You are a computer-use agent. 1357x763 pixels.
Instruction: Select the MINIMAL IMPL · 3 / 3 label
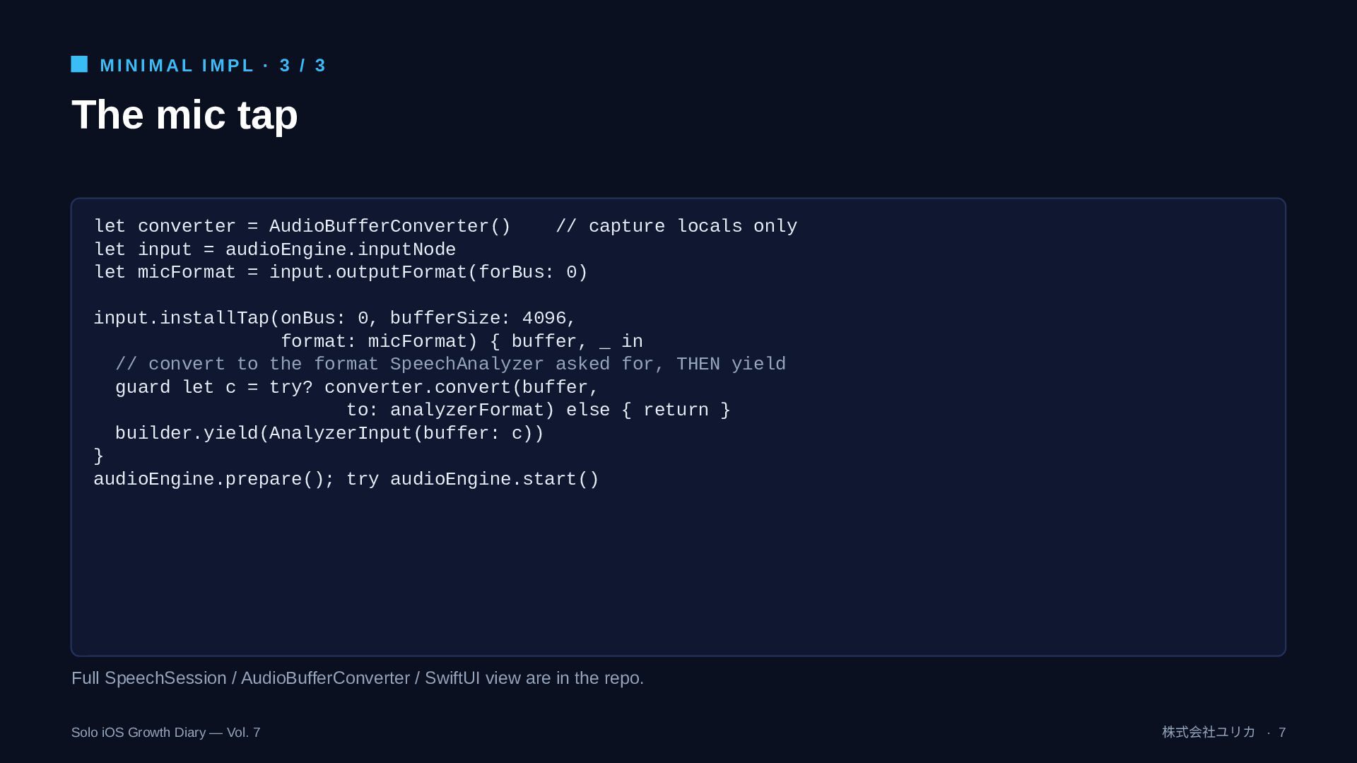click(213, 66)
